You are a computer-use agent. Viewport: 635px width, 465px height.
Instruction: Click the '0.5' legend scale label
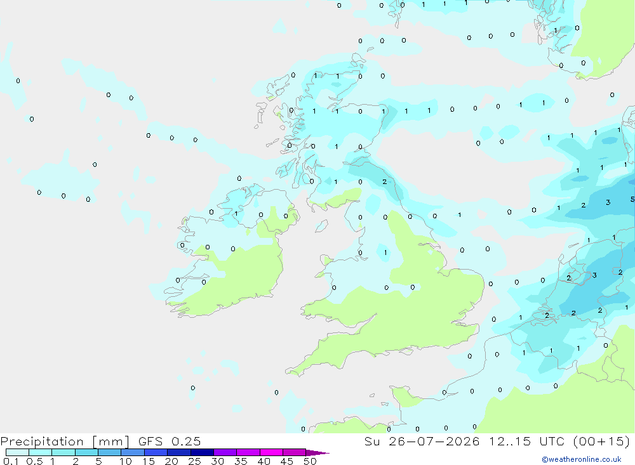click(x=34, y=461)
